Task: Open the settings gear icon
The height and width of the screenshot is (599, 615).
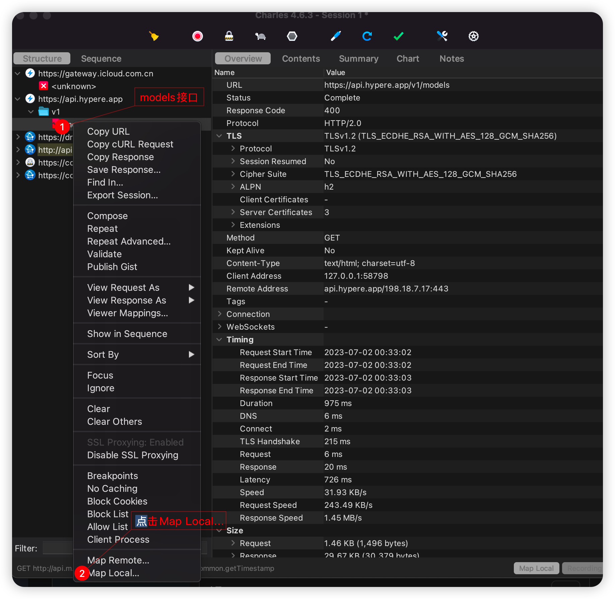Action: (x=474, y=36)
